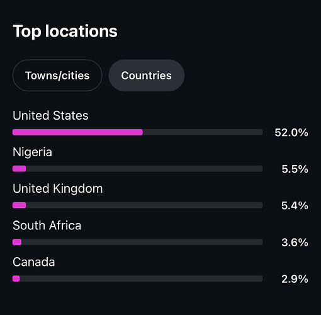This screenshot has width=321, height=315.
Task: Click the South Africa pink bar fill
Action: click(17, 242)
